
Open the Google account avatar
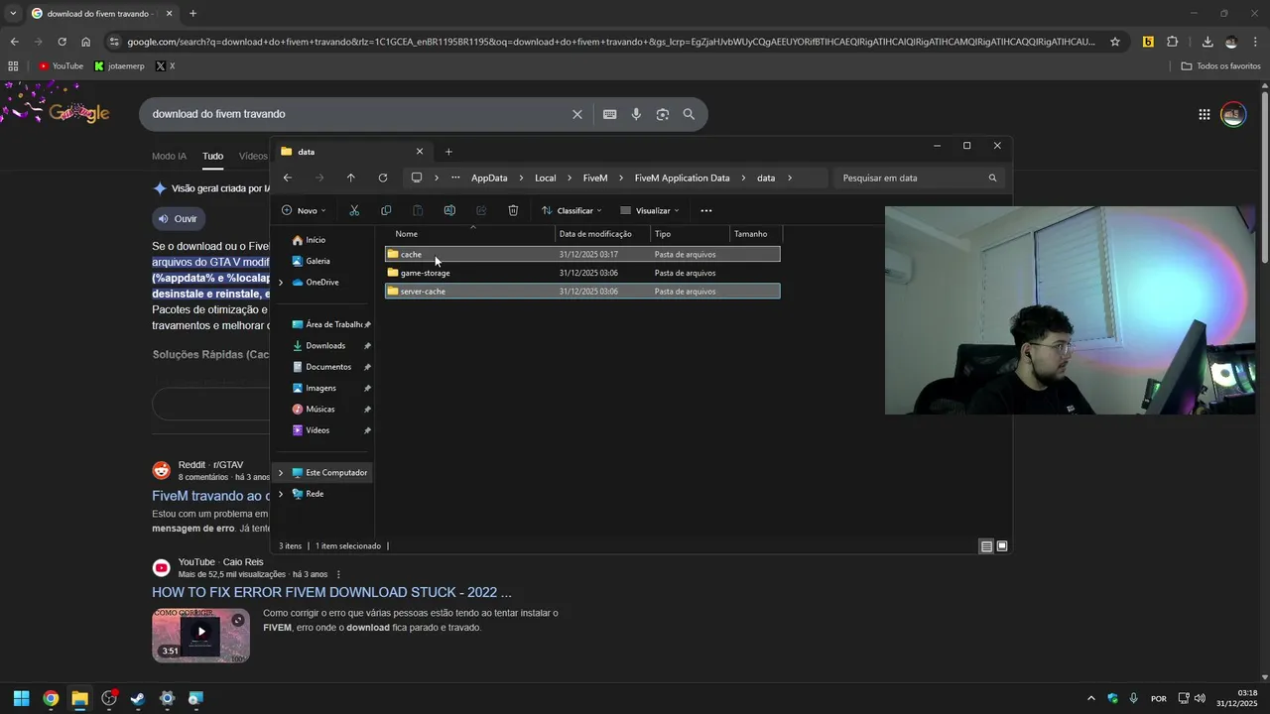point(1233,114)
